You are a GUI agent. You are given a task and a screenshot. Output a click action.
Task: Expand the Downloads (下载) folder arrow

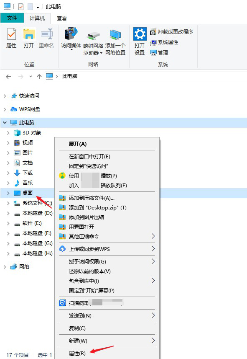pos(8,173)
